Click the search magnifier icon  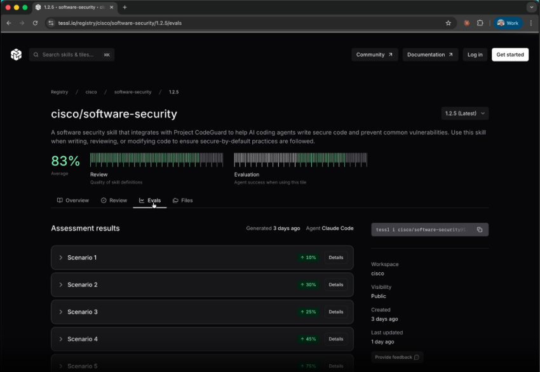click(x=36, y=55)
